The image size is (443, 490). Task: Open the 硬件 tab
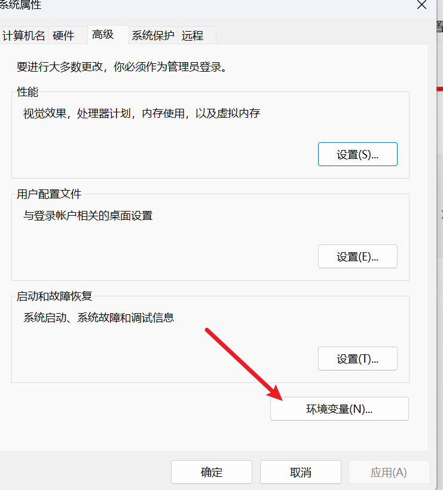(68, 35)
